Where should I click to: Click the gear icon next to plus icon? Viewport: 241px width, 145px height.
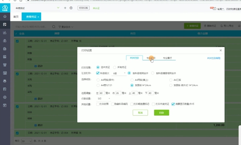pyautogui.click(x=71, y=8)
